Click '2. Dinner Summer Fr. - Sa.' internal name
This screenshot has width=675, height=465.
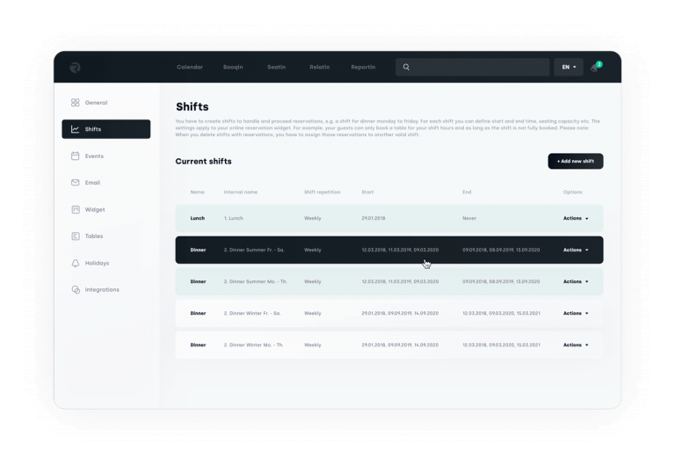pos(254,250)
